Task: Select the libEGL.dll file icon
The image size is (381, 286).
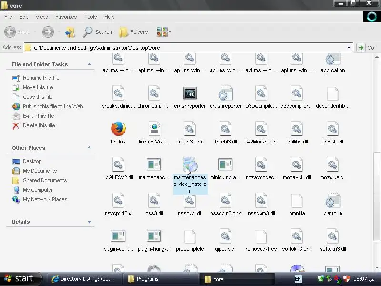Action: tap(332, 129)
